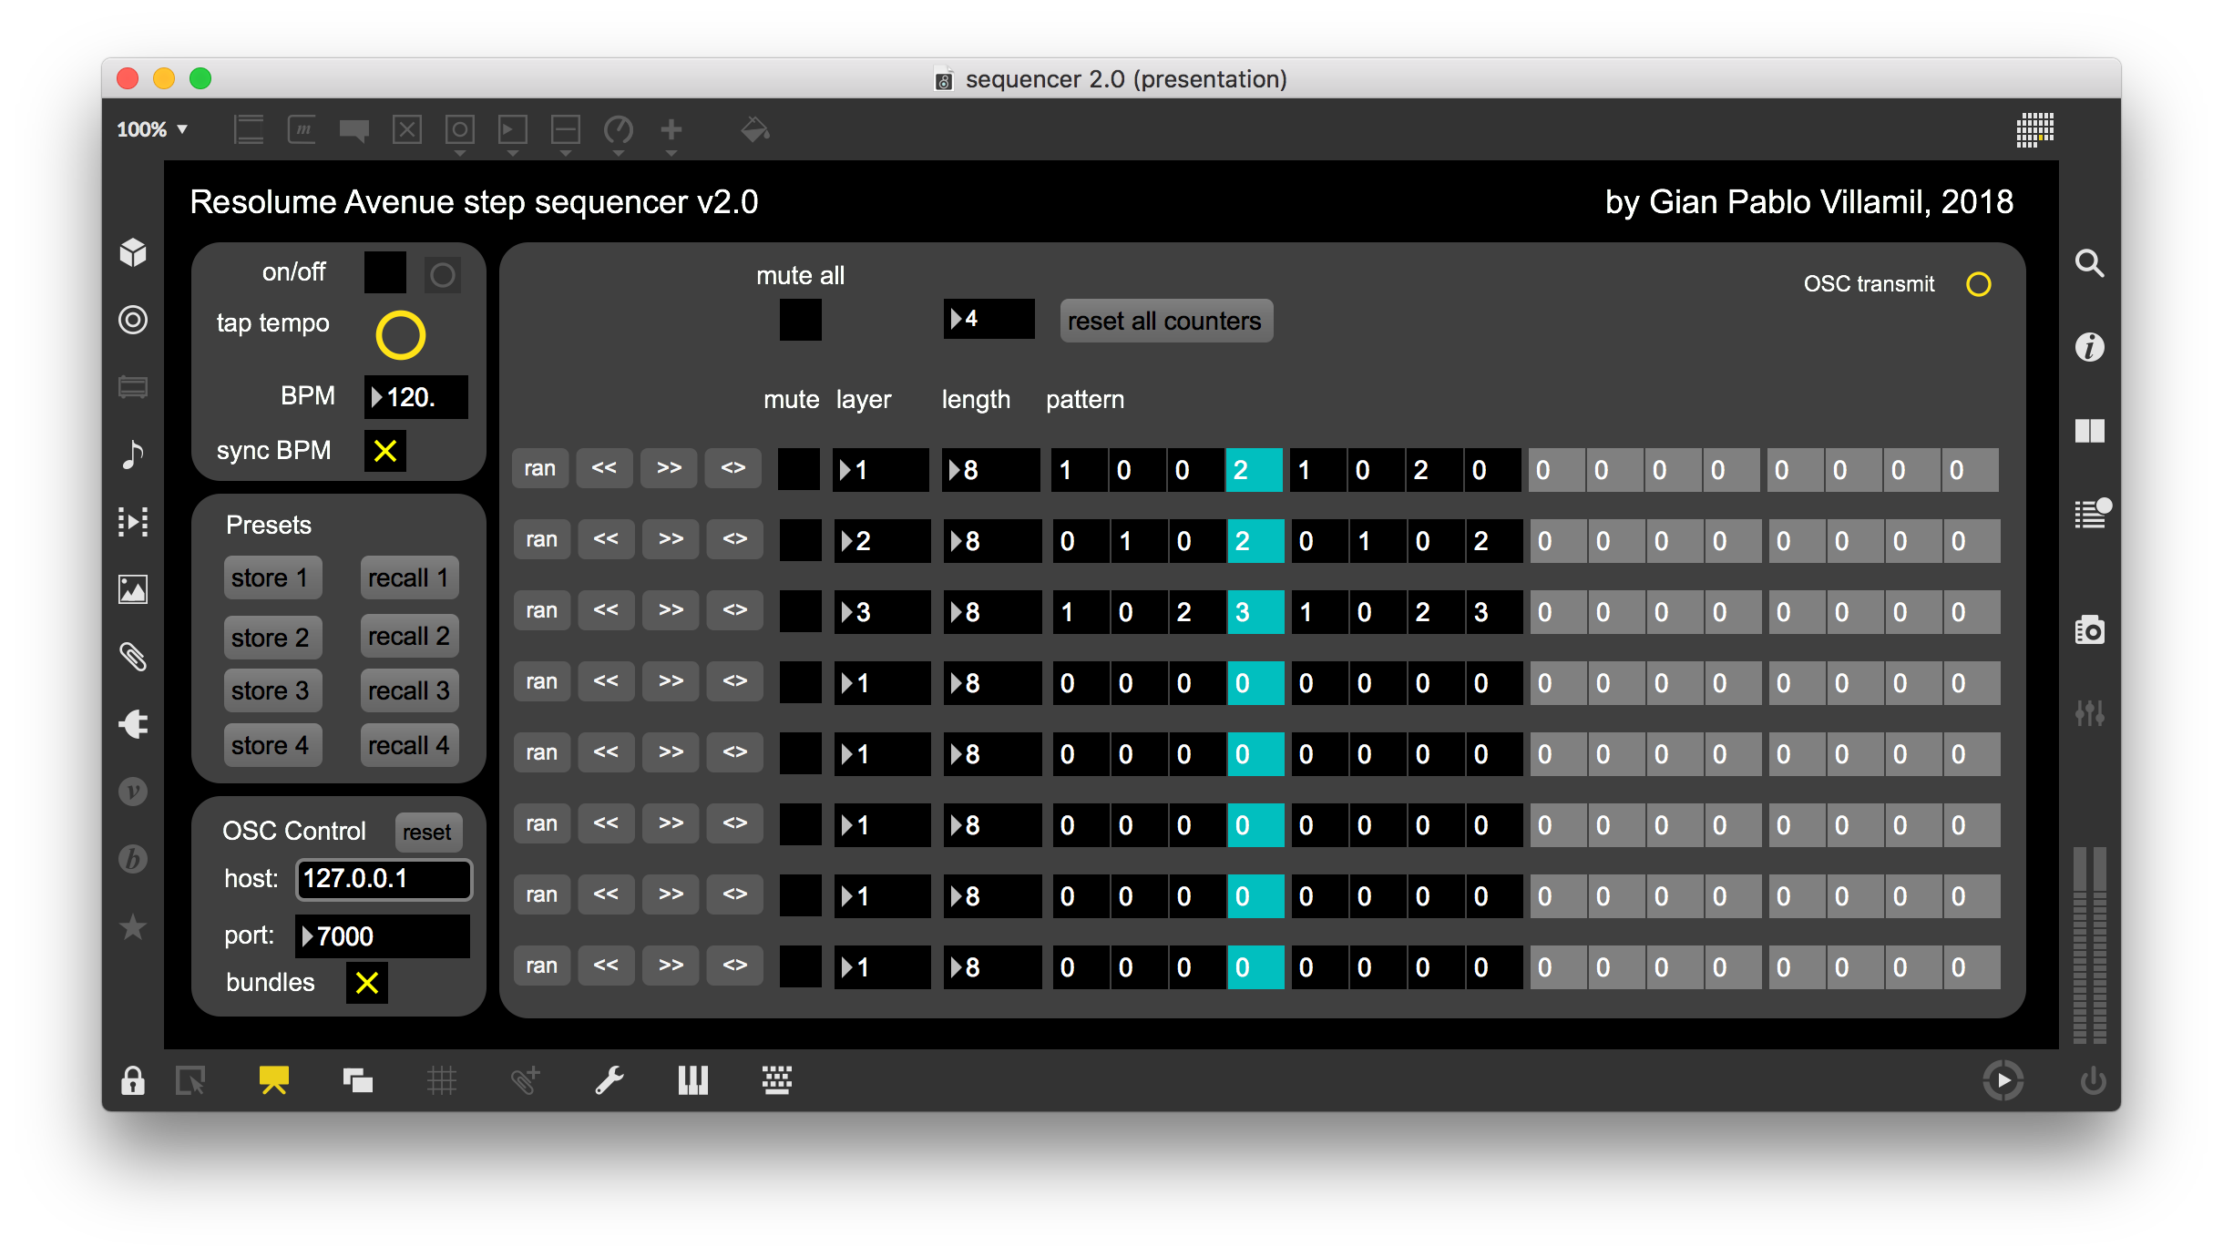
Task: Open the paint bucket format icon
Action: pos(754,130)
